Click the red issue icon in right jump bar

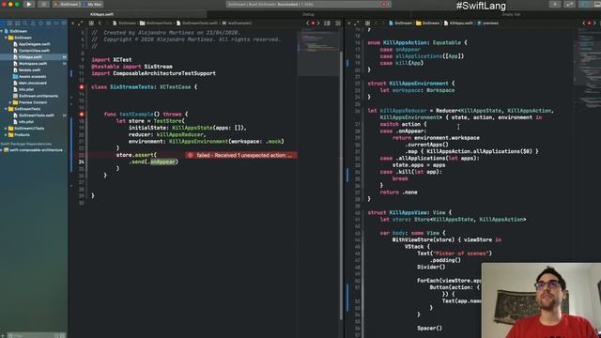[589, 23]
